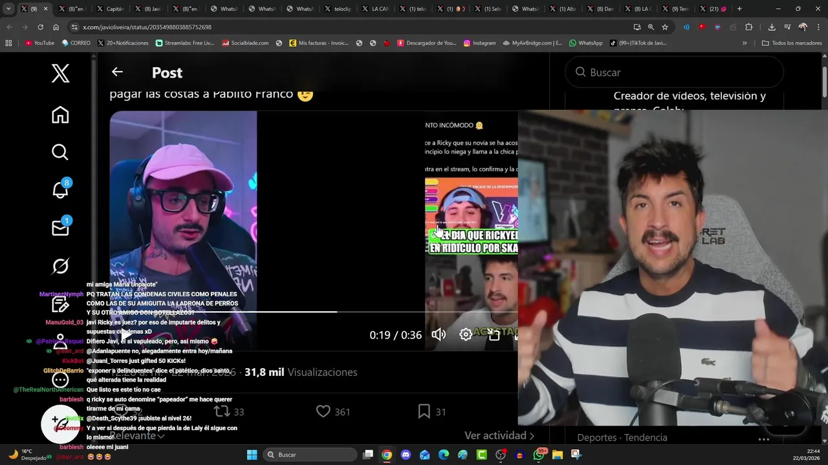Open weather widget showing 16°C Despejado

tap(27, 455)
